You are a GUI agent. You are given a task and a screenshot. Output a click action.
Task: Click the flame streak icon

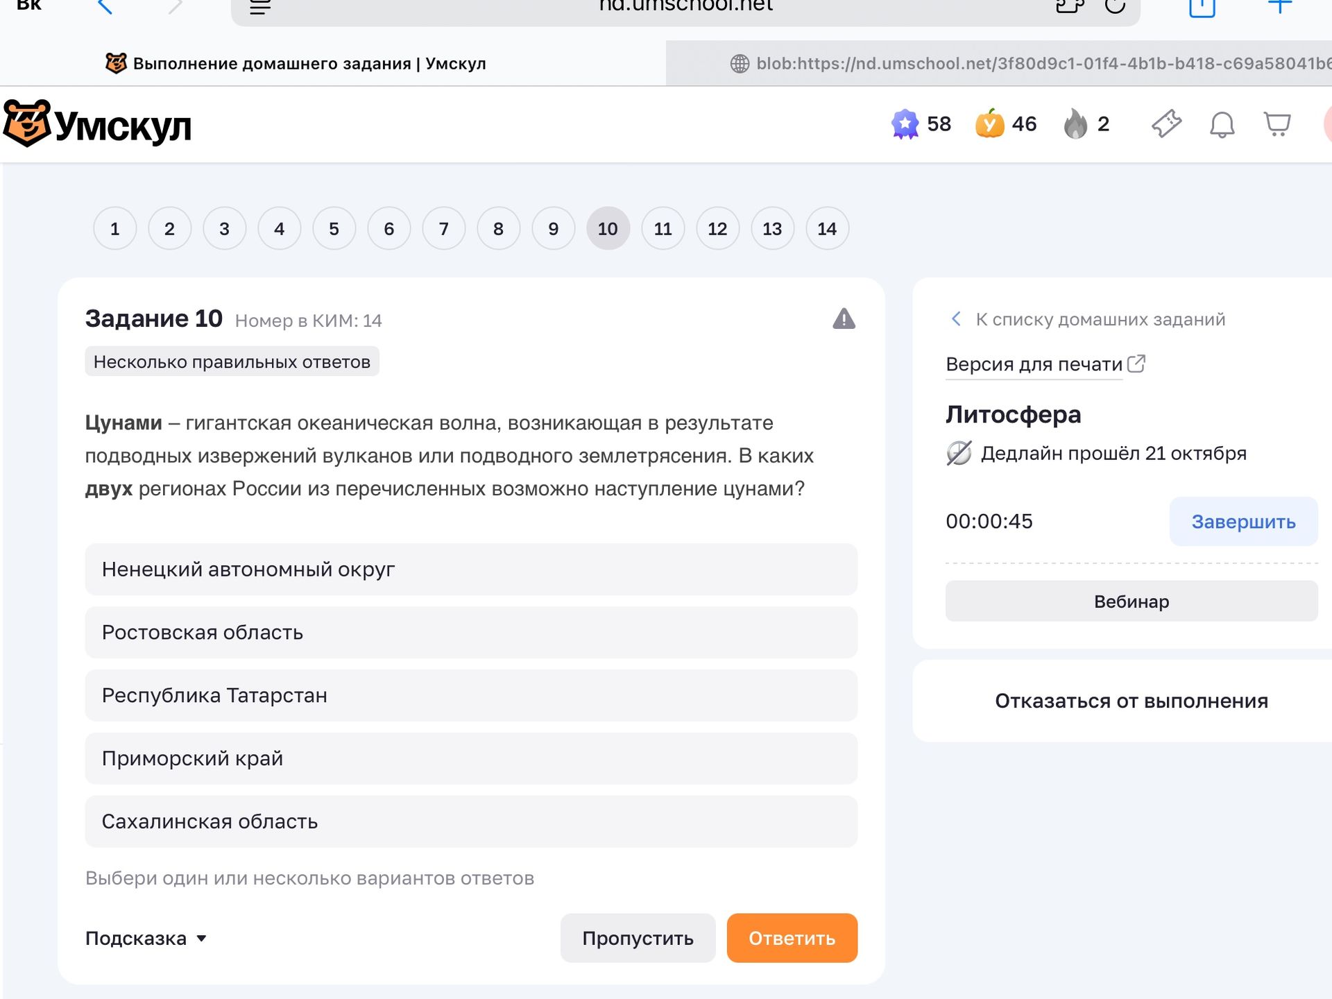[x=1075, y=124]
